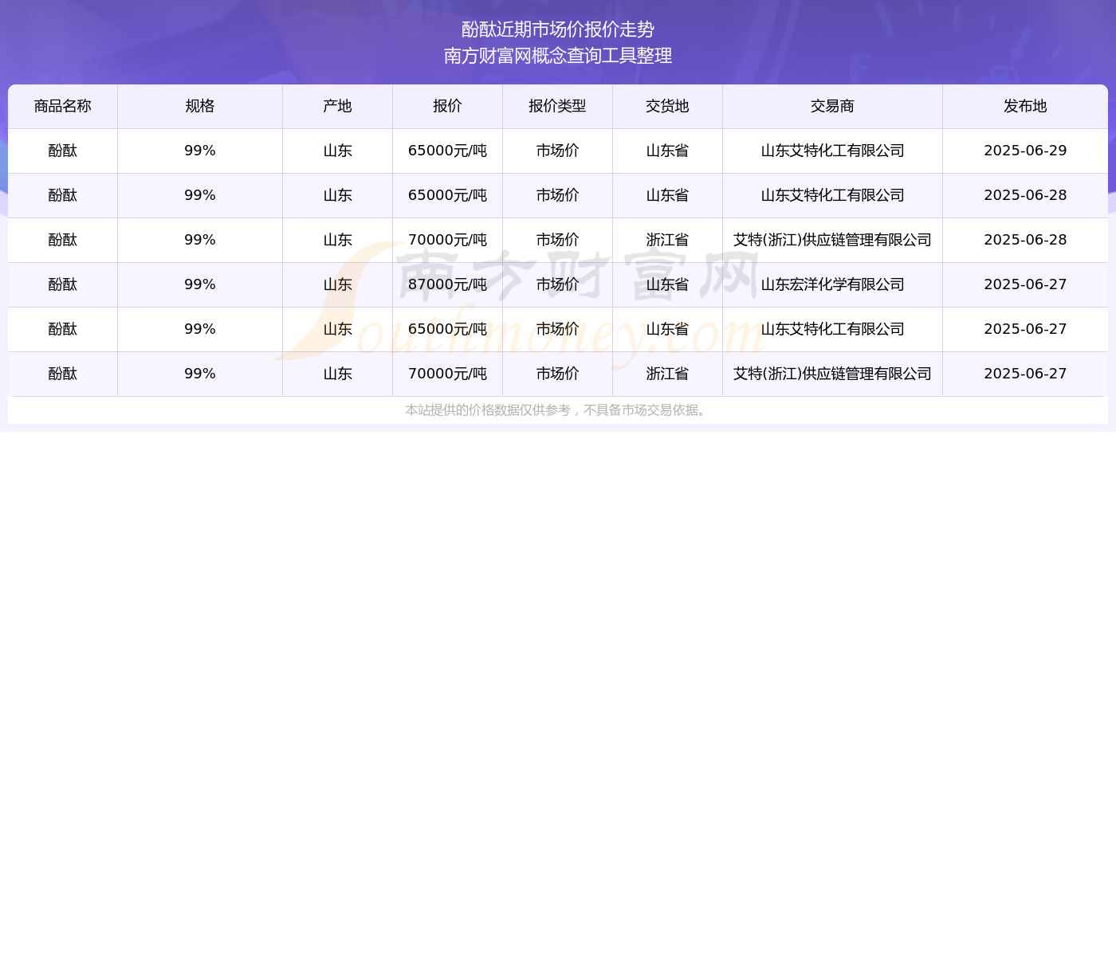
Task: Select 山东 origin in the 2025-06-29 row
Action: tap(338, 151)
